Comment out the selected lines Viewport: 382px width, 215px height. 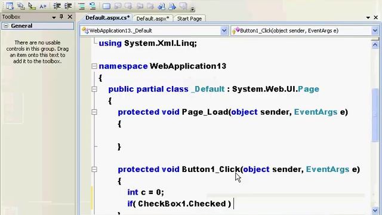[82, 6]
